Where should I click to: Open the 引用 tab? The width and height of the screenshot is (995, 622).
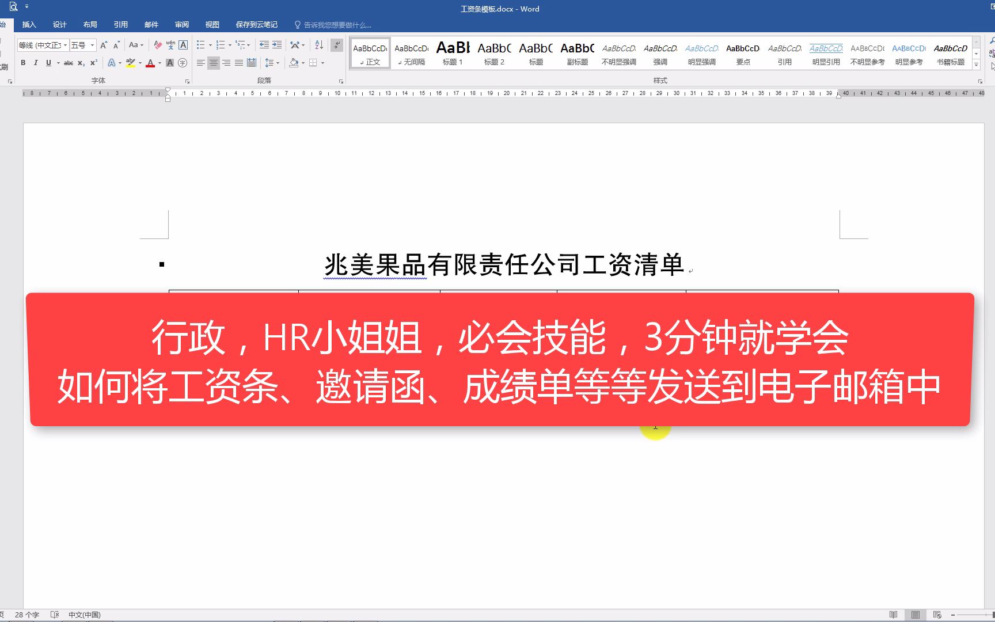click(x=121, y=25)
